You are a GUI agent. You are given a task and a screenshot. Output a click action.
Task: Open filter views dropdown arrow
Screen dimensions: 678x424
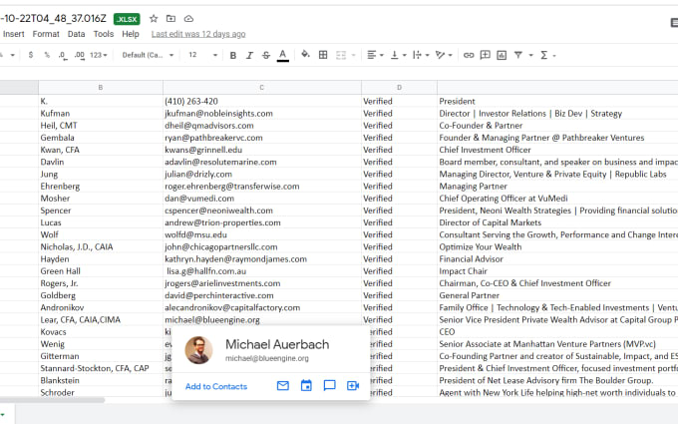click(531, 56)
